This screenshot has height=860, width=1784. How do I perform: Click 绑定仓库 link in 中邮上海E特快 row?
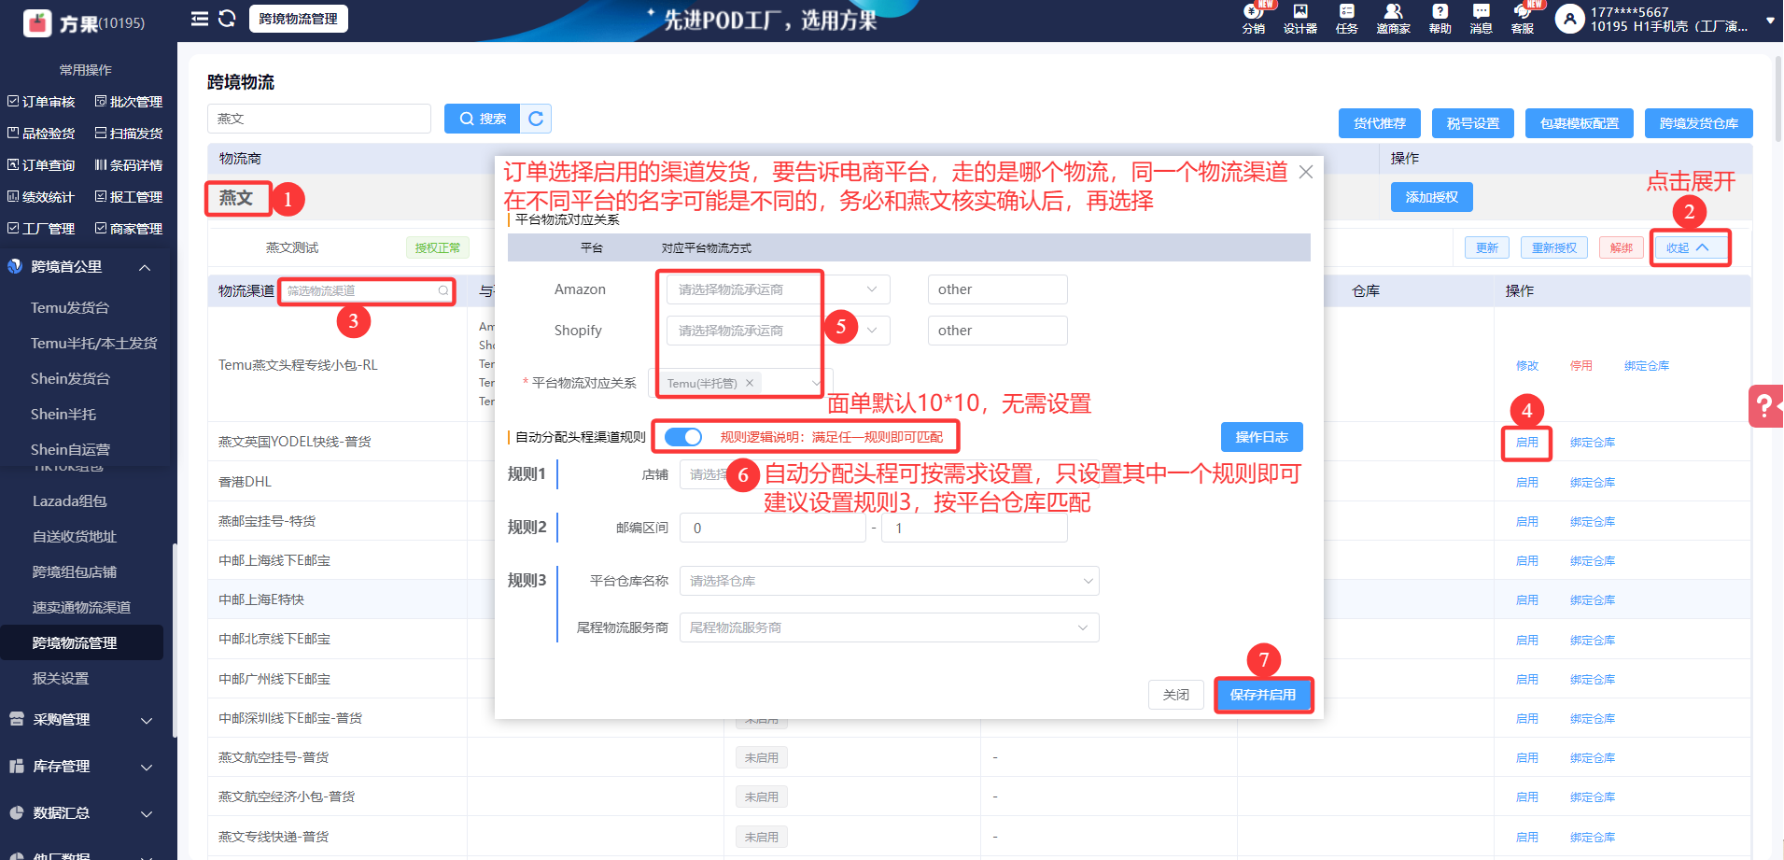click(x=1593, y=600)
